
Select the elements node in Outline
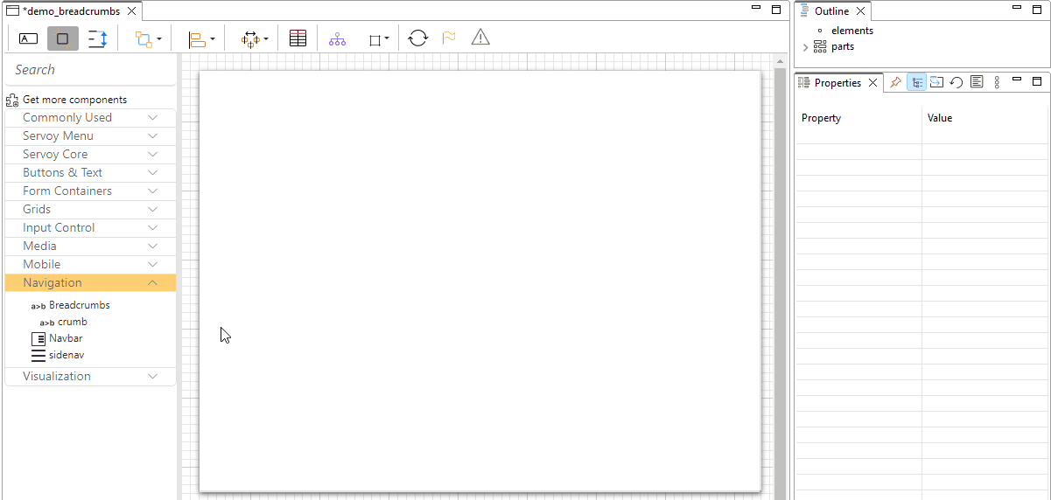852,31
